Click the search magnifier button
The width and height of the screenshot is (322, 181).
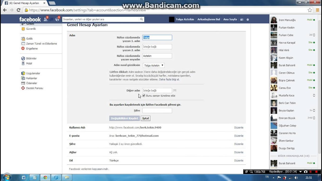tap(142, 19)
